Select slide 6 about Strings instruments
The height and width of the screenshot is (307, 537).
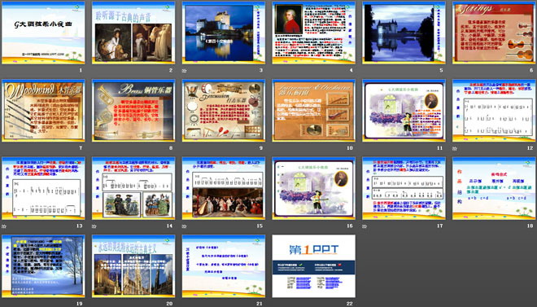tap(494, 33)
